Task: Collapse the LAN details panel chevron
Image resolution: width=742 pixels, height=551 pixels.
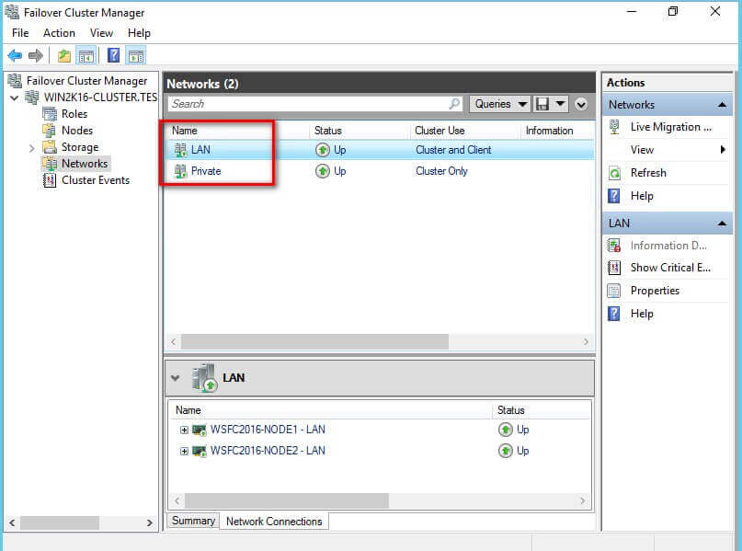Action: pyautogui.click(x=176, y=378)
